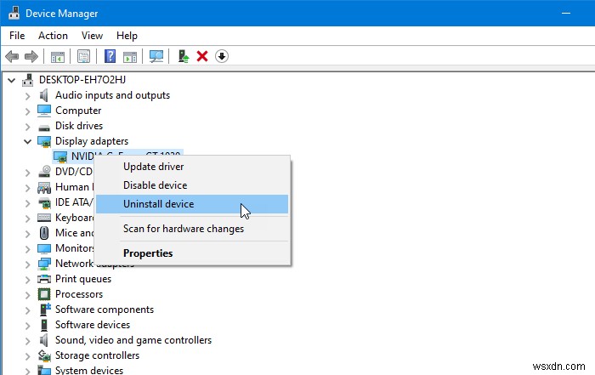
Task: Open the Properties sheet toolbar icon
Action: pyautogui.click(x=83, y=57)
